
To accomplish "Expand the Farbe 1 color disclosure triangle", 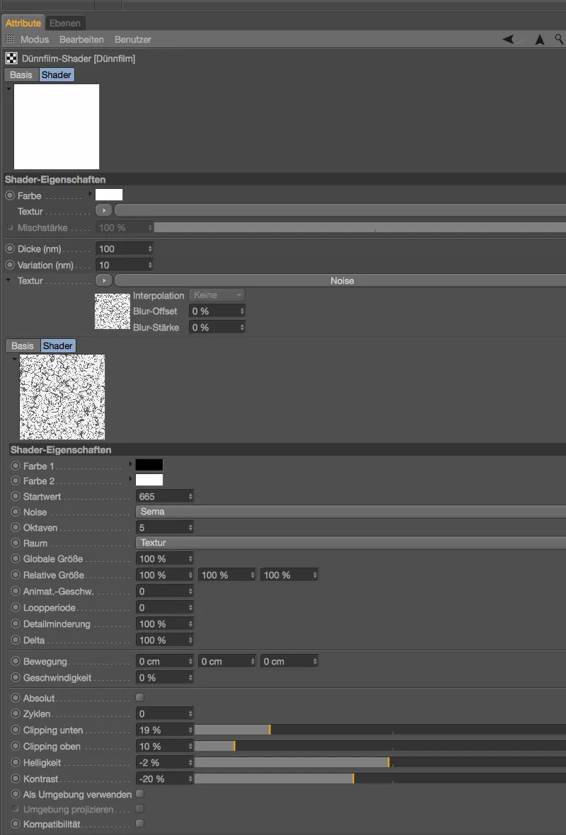I will [130, 464].
